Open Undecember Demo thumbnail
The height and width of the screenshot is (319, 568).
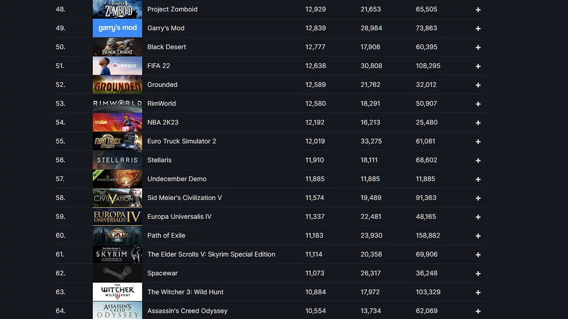[x=117, y=179]
